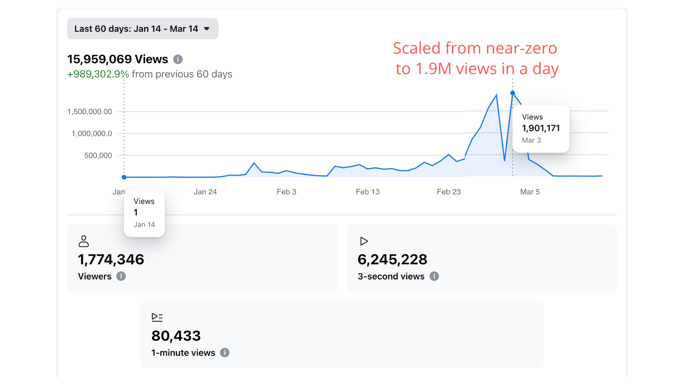Click the 1,500,000.00 y-axis label
The width and height of the screenshot is (684, 385).
90,112
